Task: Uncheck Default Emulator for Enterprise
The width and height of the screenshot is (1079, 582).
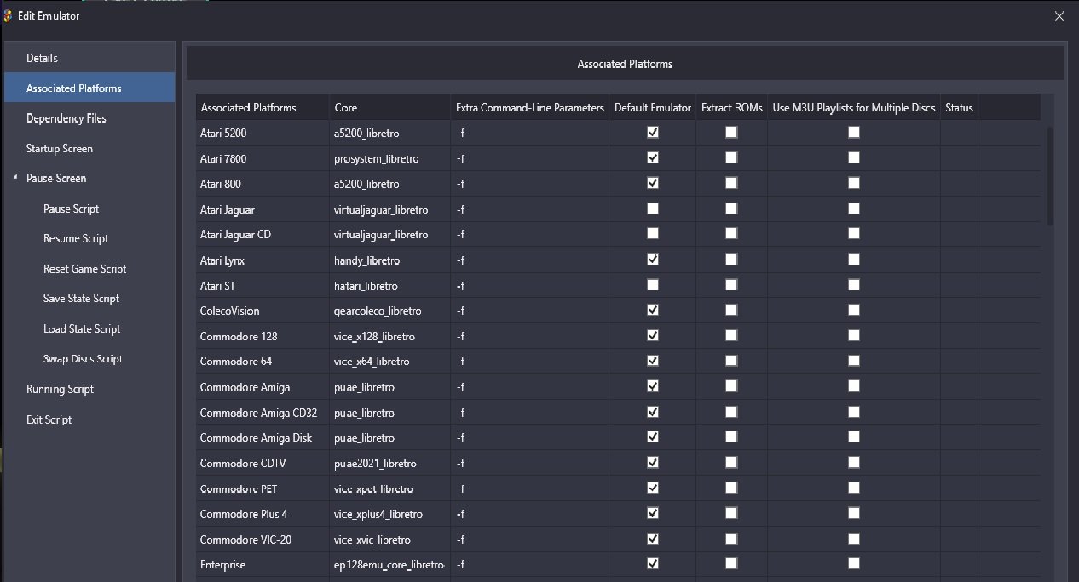Action: (653, 563)
